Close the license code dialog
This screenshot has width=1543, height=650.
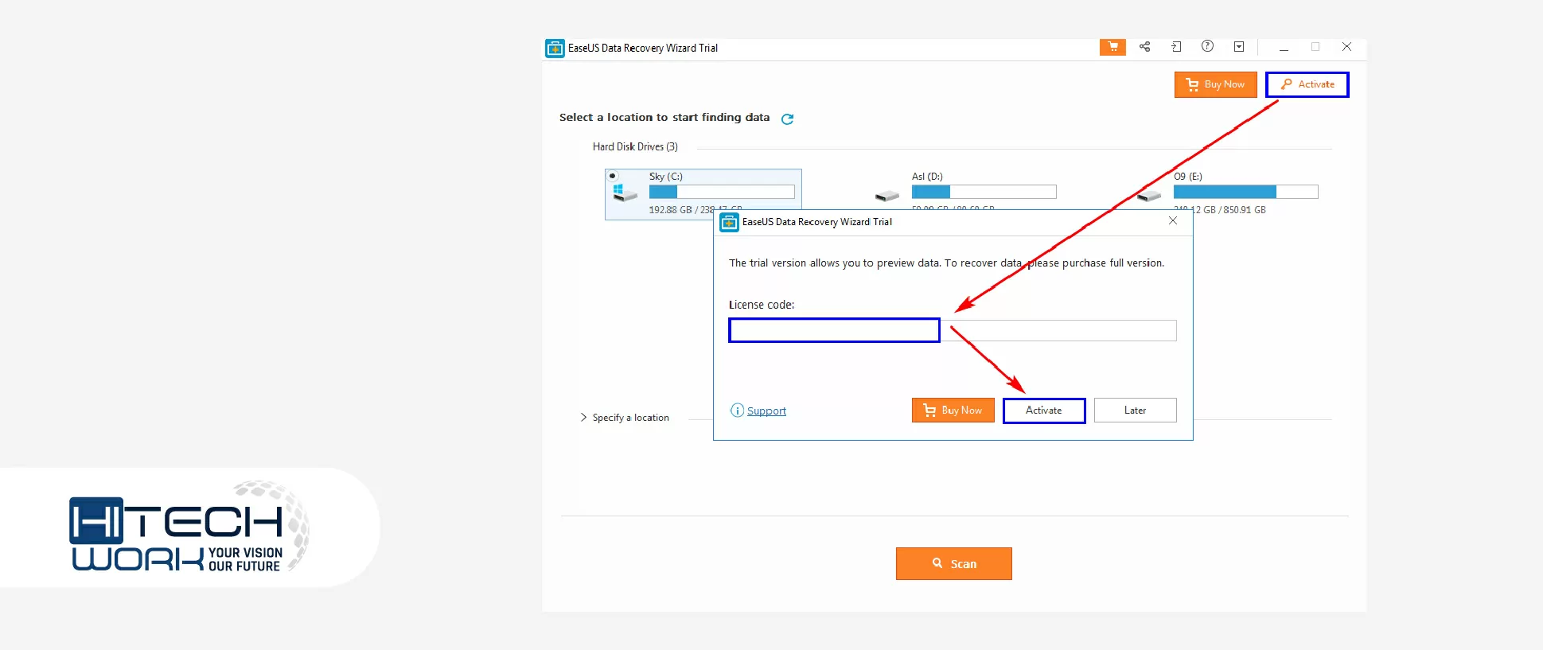pos(1173,221)
